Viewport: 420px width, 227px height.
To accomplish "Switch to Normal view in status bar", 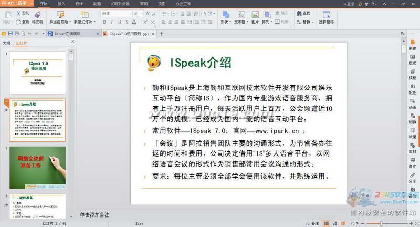I will (326, 223).
